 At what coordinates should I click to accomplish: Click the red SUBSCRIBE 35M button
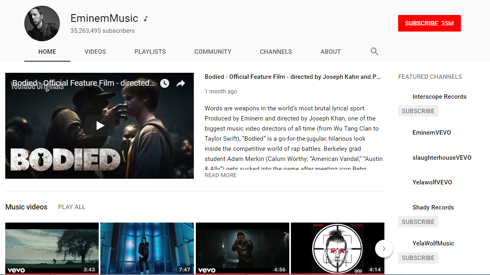pyautogui.click(x=429, y=23)
